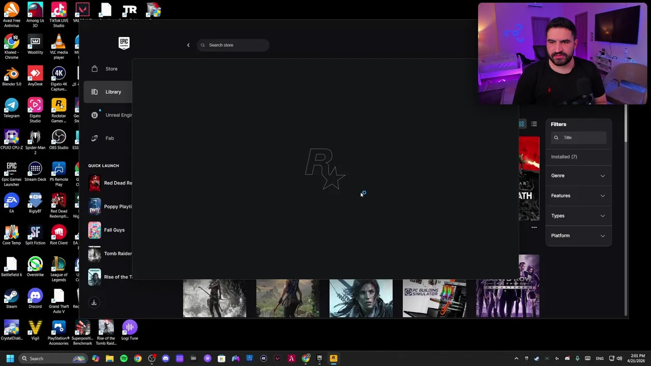Open Telegram desktop shortcut

click(11, 108)
